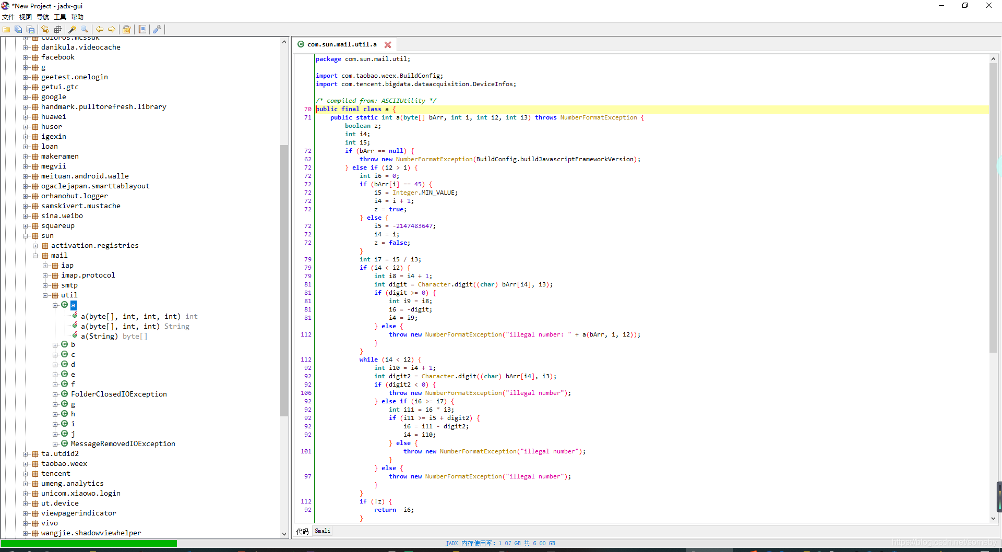Expand the facebook package node

coord(25,57)
